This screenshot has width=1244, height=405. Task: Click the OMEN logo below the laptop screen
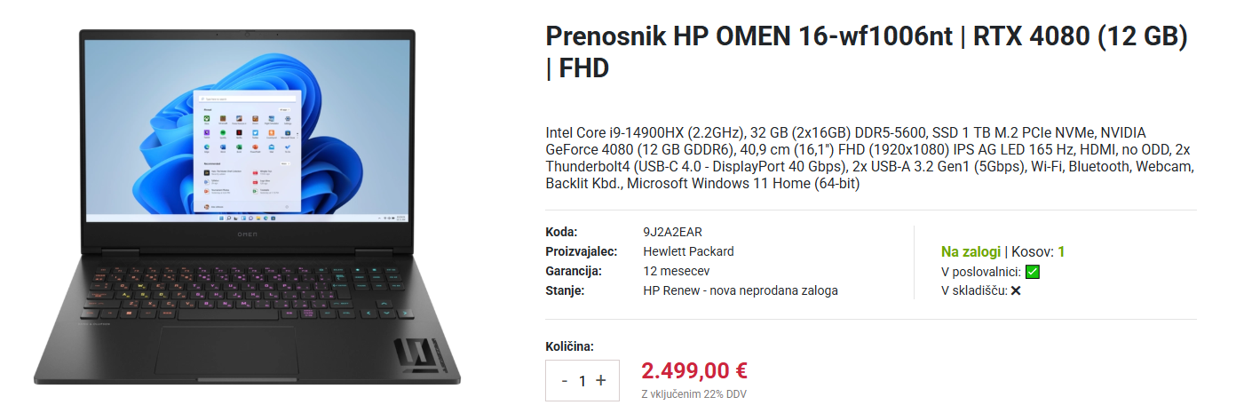tap(248, 233)
